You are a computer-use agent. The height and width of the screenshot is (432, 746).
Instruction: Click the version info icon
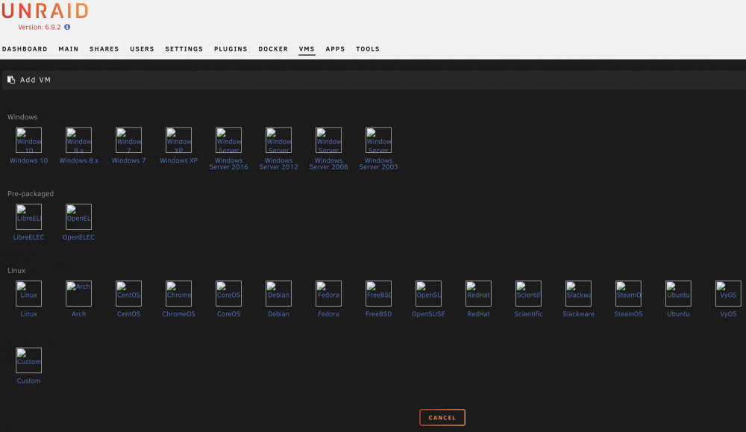tap(67, 27)
